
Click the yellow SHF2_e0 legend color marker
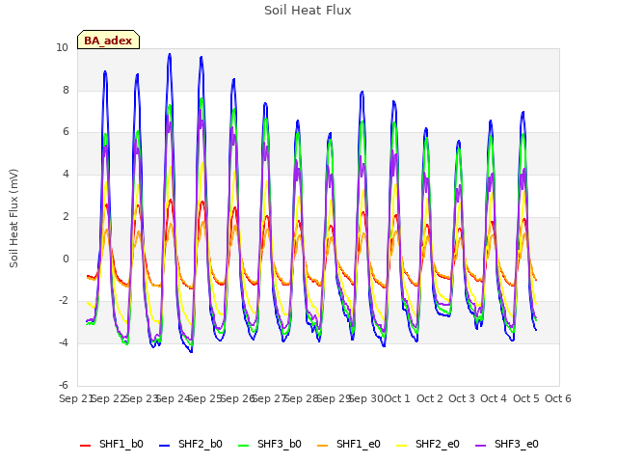[x=401, y=446]
